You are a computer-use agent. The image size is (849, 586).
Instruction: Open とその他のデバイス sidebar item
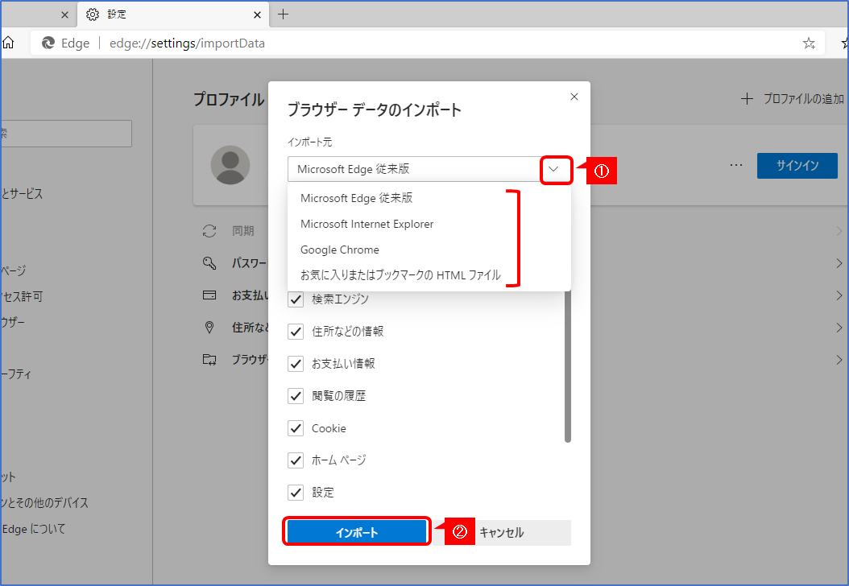(x=45, y=502)
